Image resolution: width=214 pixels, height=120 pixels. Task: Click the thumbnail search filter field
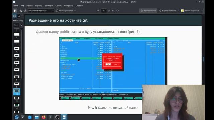[x=16, y=25]
